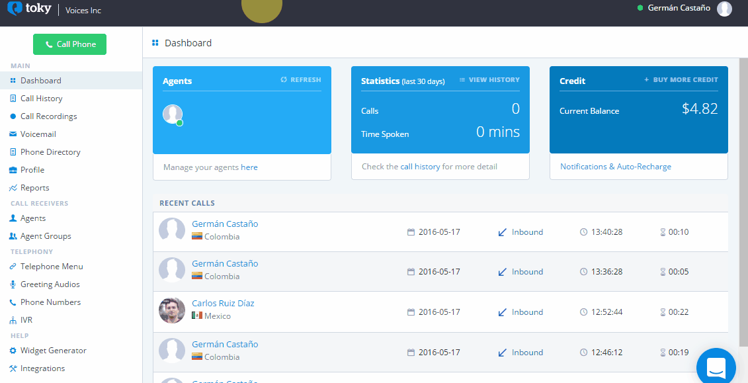Refresh the Agents panel
This screenshot has width=748, height=383.
click(301, 79)
